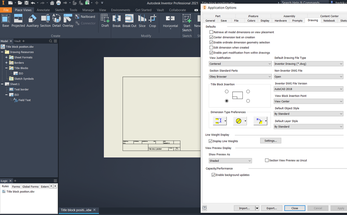Select top-right title block insertion radio
Screen dimensions: 347x215
248,91
